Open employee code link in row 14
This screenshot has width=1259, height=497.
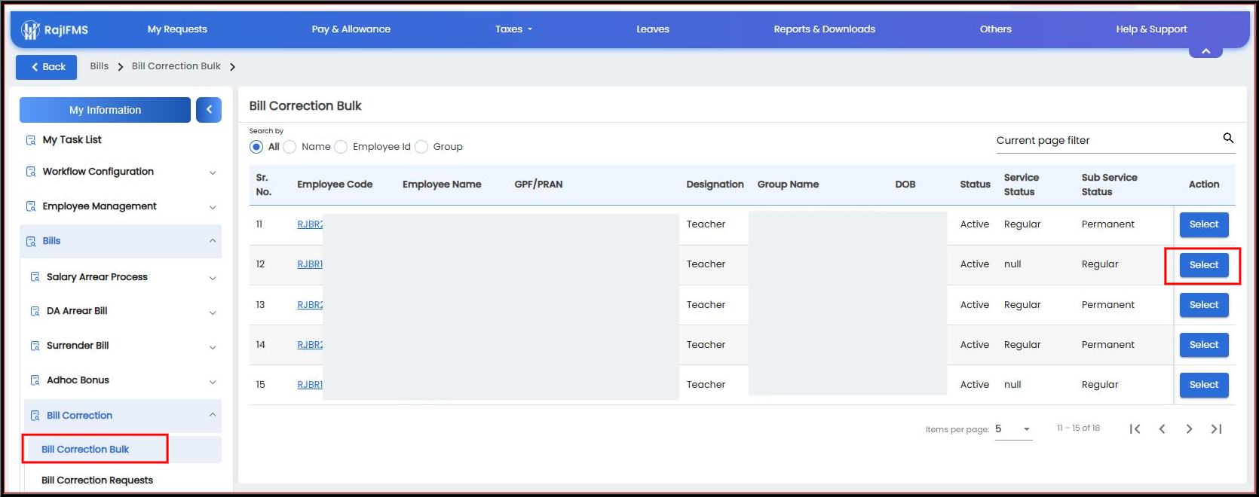[x=310, y=345]
